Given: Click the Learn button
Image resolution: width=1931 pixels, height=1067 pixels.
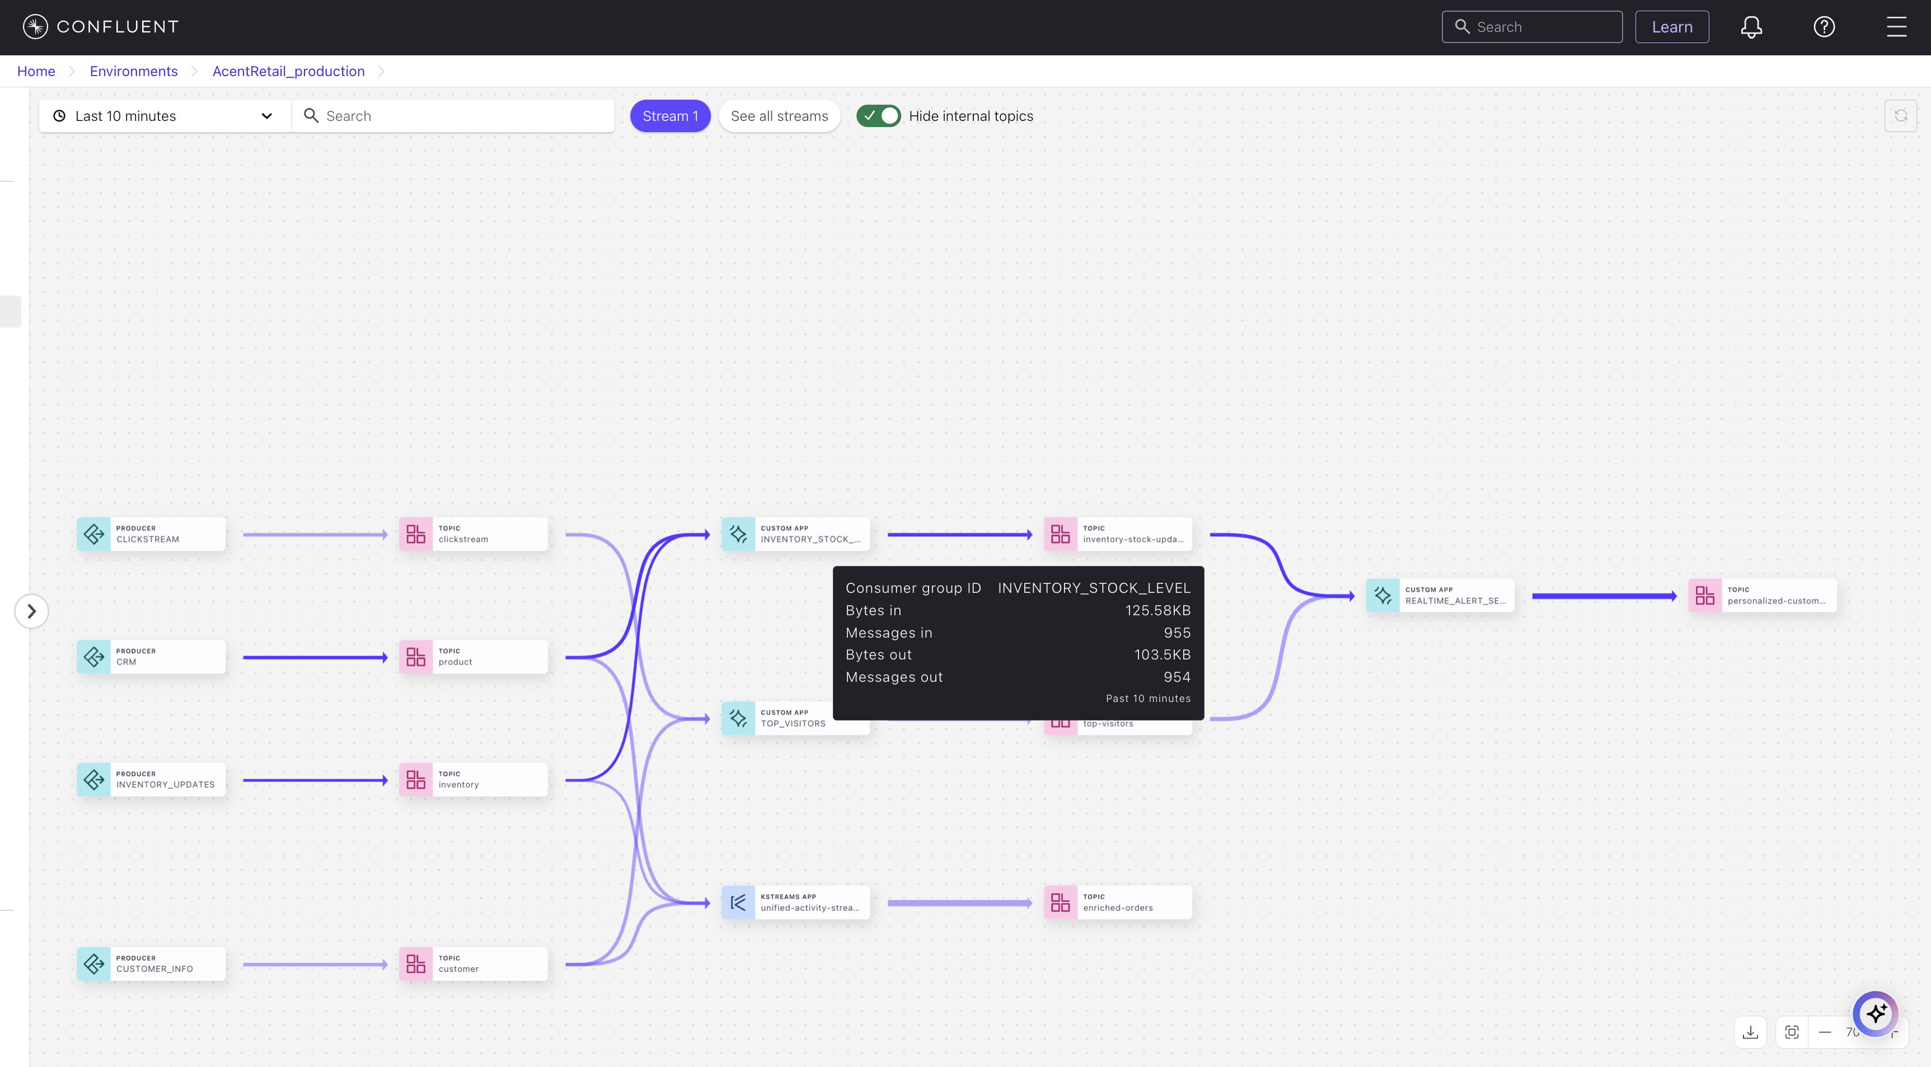Looking at the screenshot, I should pos(1672,26).
